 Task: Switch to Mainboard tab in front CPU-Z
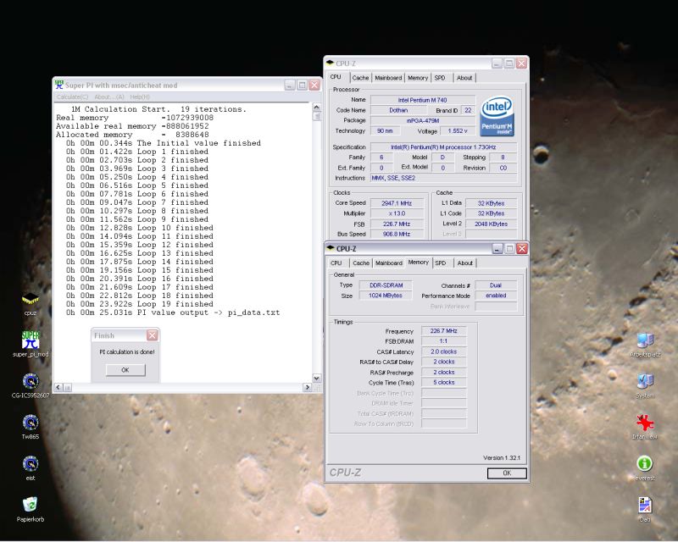pos(389,263)
